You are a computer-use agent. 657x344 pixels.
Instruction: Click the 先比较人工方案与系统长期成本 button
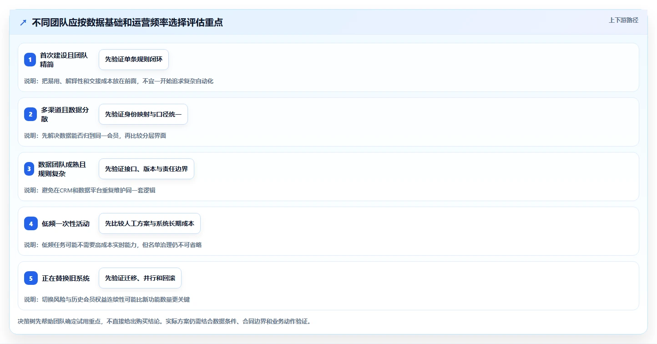tap(150, 223)
